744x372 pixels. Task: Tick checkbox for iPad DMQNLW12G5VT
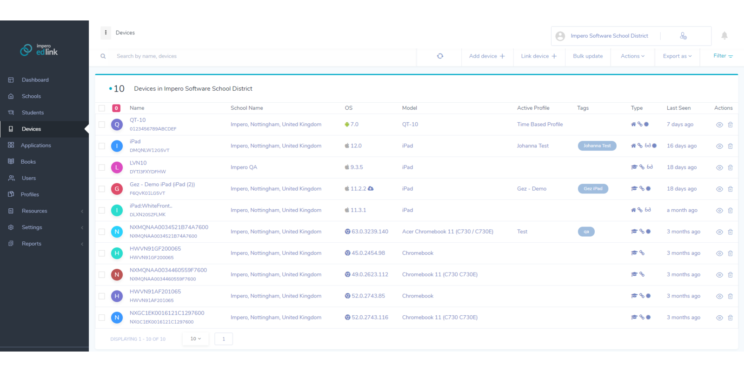pyautogui.click(x=102, y=146)
